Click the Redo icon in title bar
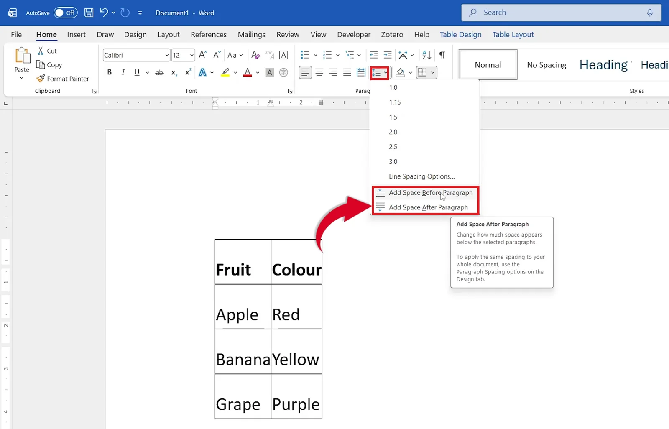The image size is (669, 429). pyautogui.click(x=125, y=13)
